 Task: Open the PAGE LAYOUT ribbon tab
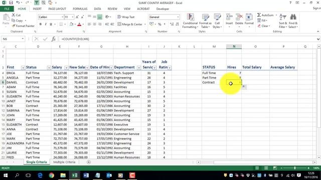point(57,9)
